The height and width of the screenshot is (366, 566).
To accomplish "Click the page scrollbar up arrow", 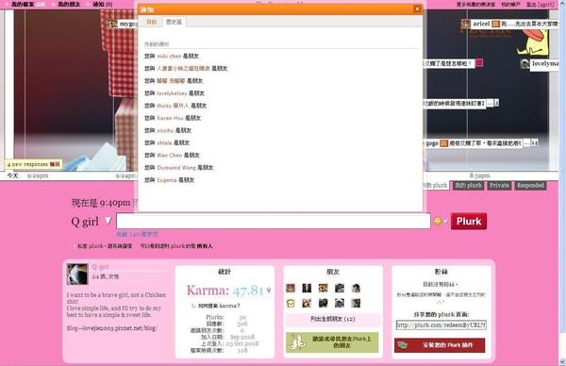I will pos(562,3).
